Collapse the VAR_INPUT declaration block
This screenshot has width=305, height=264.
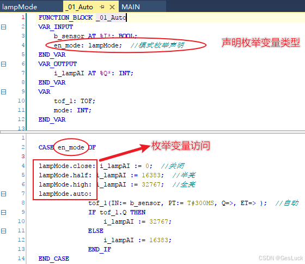(3, 27)
